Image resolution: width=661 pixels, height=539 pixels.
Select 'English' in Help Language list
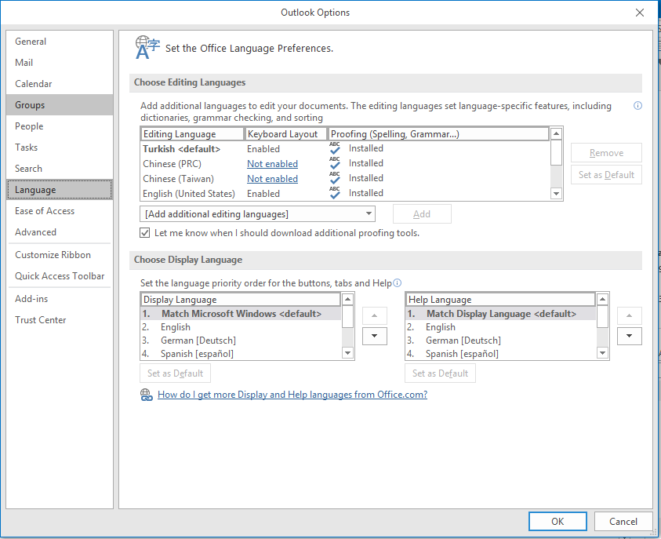coord(501,327)
